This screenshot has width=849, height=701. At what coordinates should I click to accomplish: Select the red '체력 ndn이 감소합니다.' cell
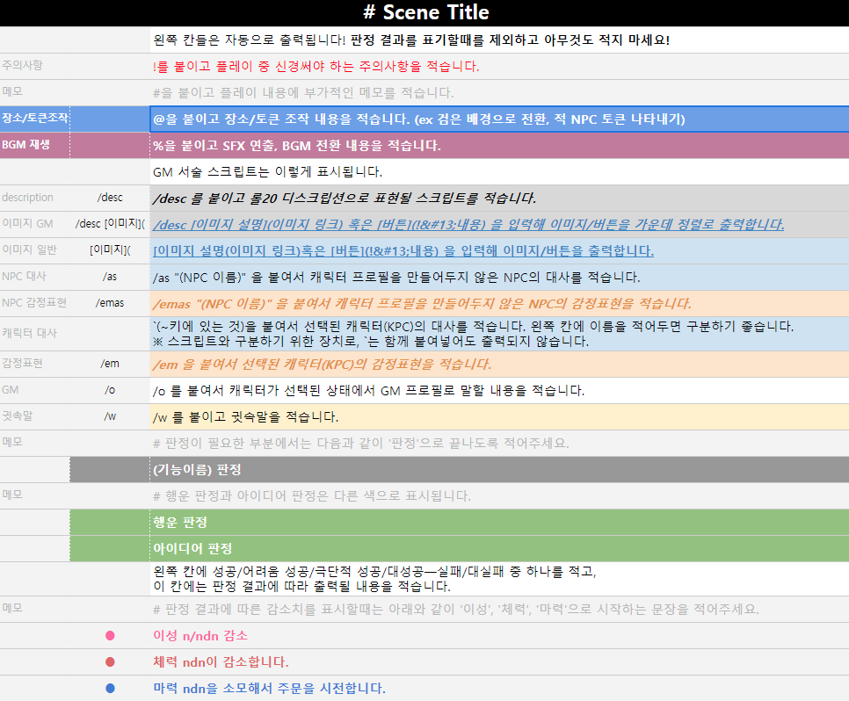[499, 662]
